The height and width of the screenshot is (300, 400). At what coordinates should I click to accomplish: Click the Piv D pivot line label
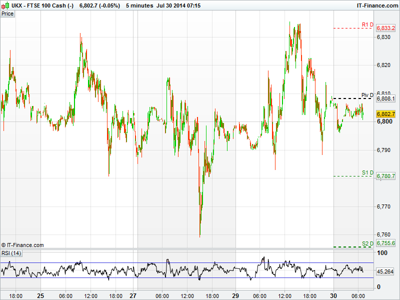point(367,95)
